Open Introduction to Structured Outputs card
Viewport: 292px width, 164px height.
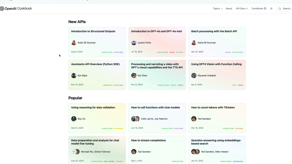(x=97, y=42)
